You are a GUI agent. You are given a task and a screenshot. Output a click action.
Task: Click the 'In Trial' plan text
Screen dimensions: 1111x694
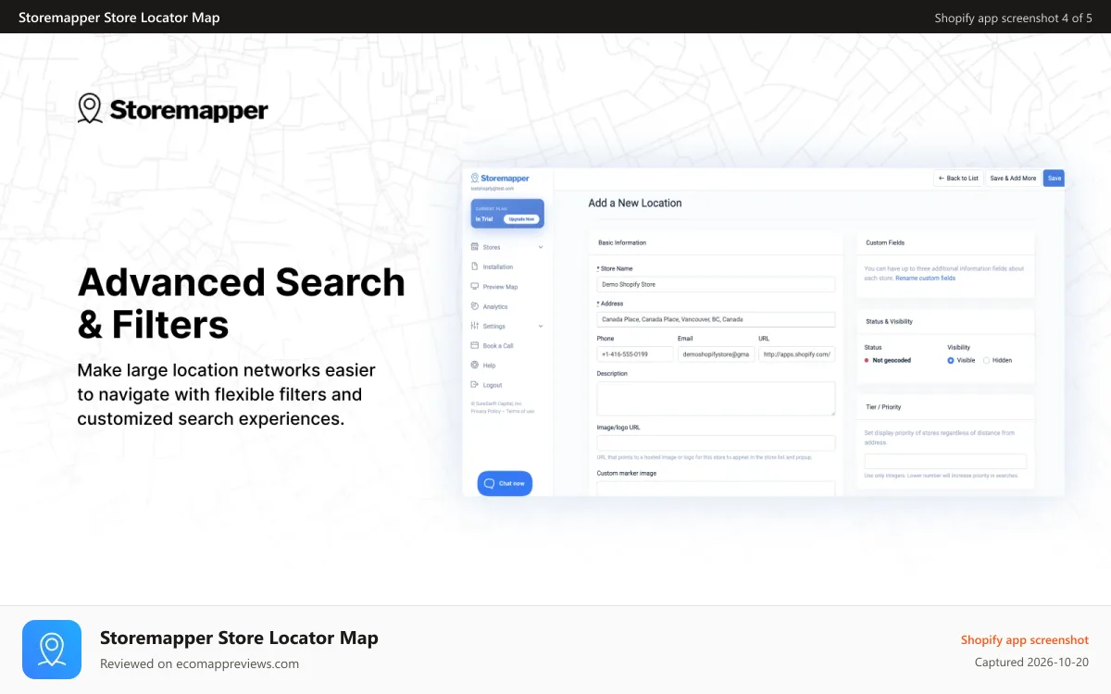coord(484,219)
